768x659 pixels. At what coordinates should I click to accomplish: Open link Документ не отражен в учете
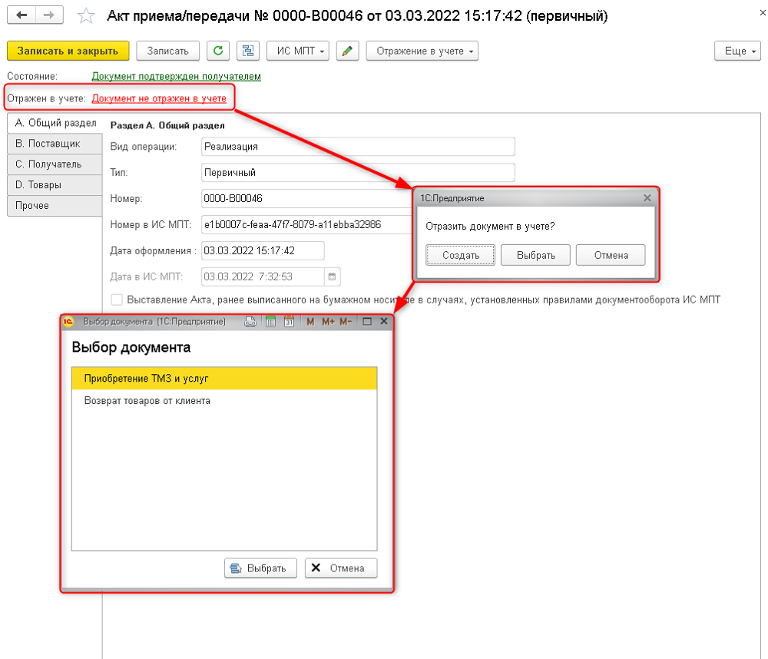click(x=159, y=98)
